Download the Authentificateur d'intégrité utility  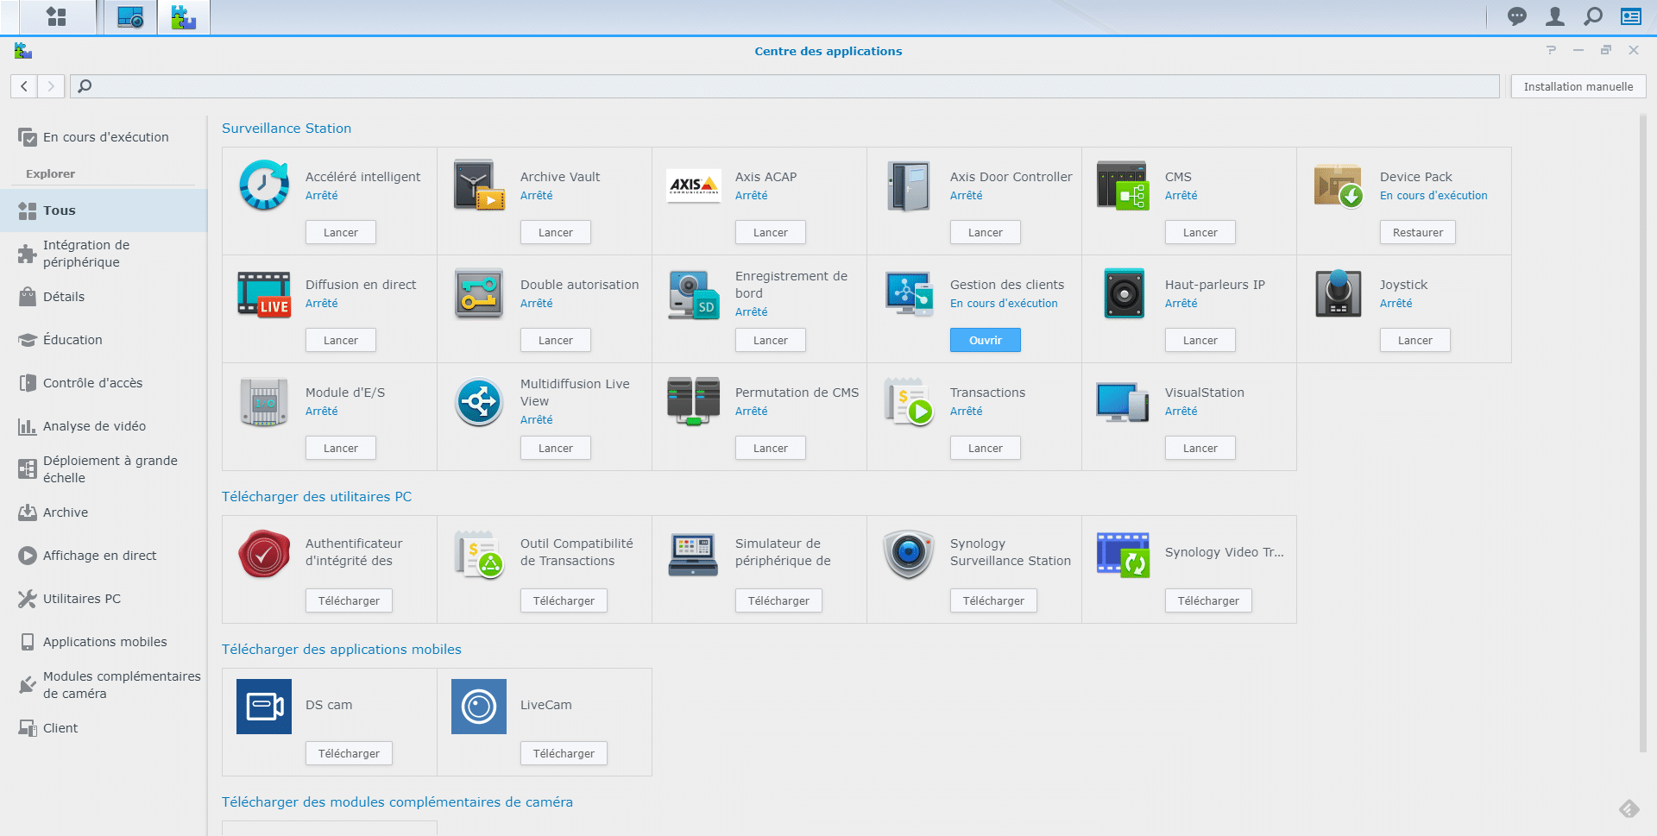click(349, 600)
